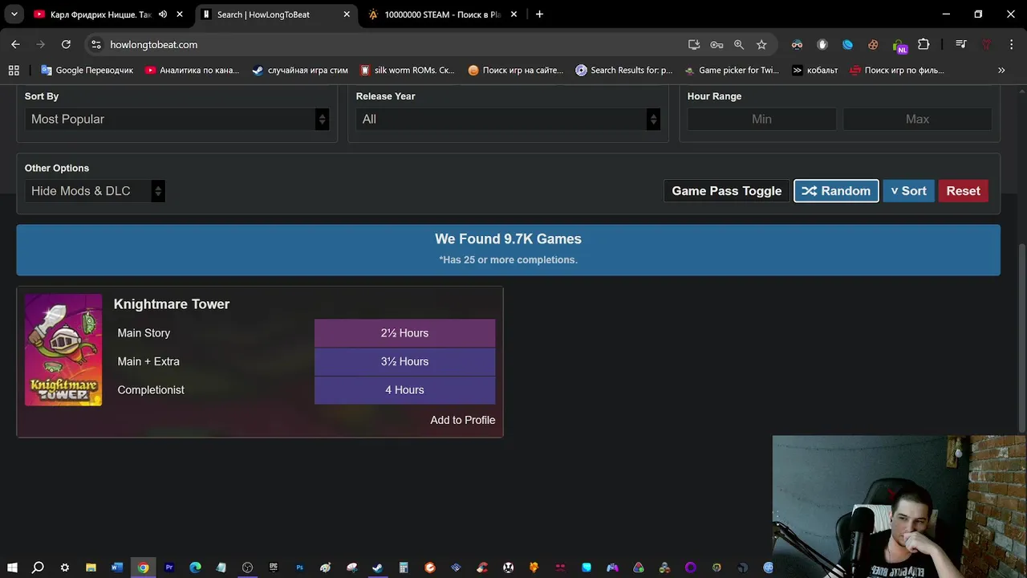Open the silk worm ROMs bookmark
This screenshot has height=578, width=1027.
[x=407, y=71]
